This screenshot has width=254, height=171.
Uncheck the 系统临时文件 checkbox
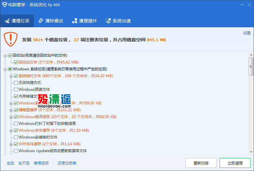tap(16, 76)
